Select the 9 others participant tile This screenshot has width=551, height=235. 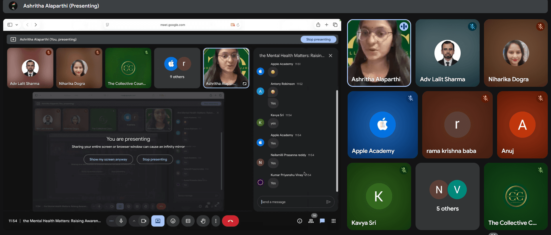(177, 68)
